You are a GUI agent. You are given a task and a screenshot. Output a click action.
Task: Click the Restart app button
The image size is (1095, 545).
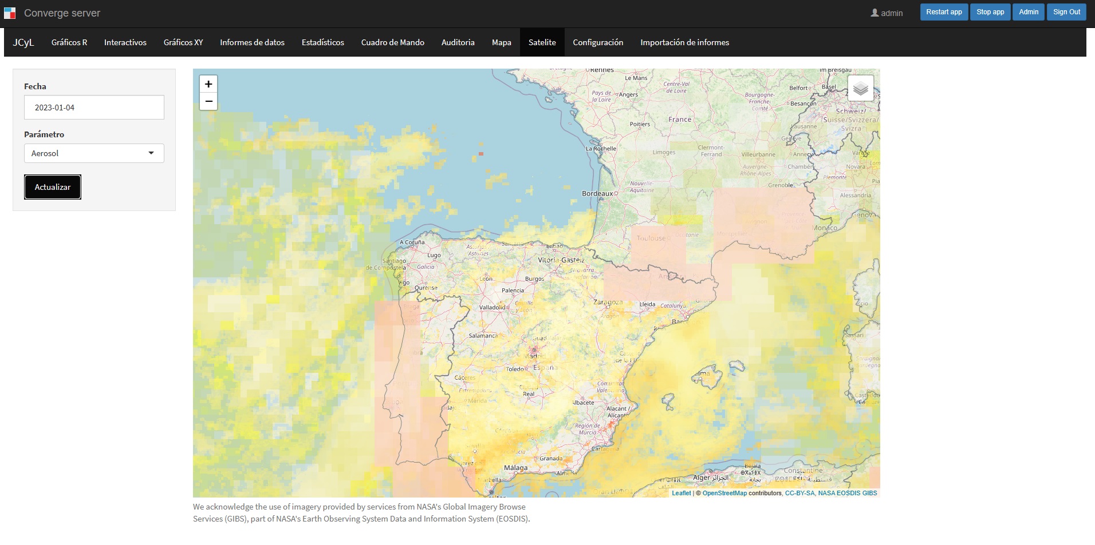point(944,12)
